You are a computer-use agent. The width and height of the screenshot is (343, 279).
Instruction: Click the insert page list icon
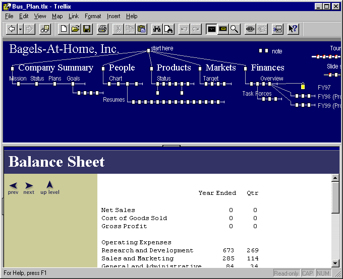pos(277,29)
